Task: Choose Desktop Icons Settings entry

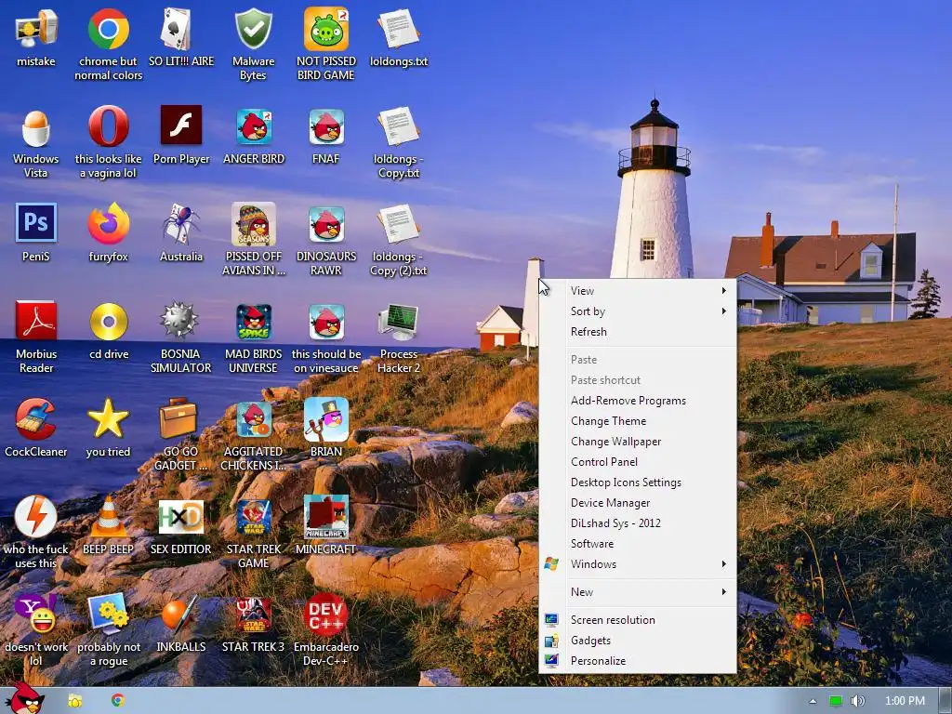Action: pos(638,483)
